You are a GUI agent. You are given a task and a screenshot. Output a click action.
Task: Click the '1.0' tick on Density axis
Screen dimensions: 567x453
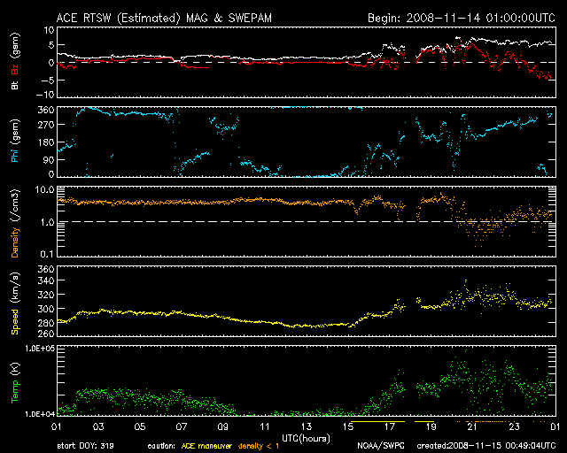coord(47,222)
